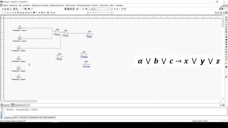Select the U4A inverter gate
Viewport: 228px width, 128px height.
pyautogui.click(x=86, y=64)
